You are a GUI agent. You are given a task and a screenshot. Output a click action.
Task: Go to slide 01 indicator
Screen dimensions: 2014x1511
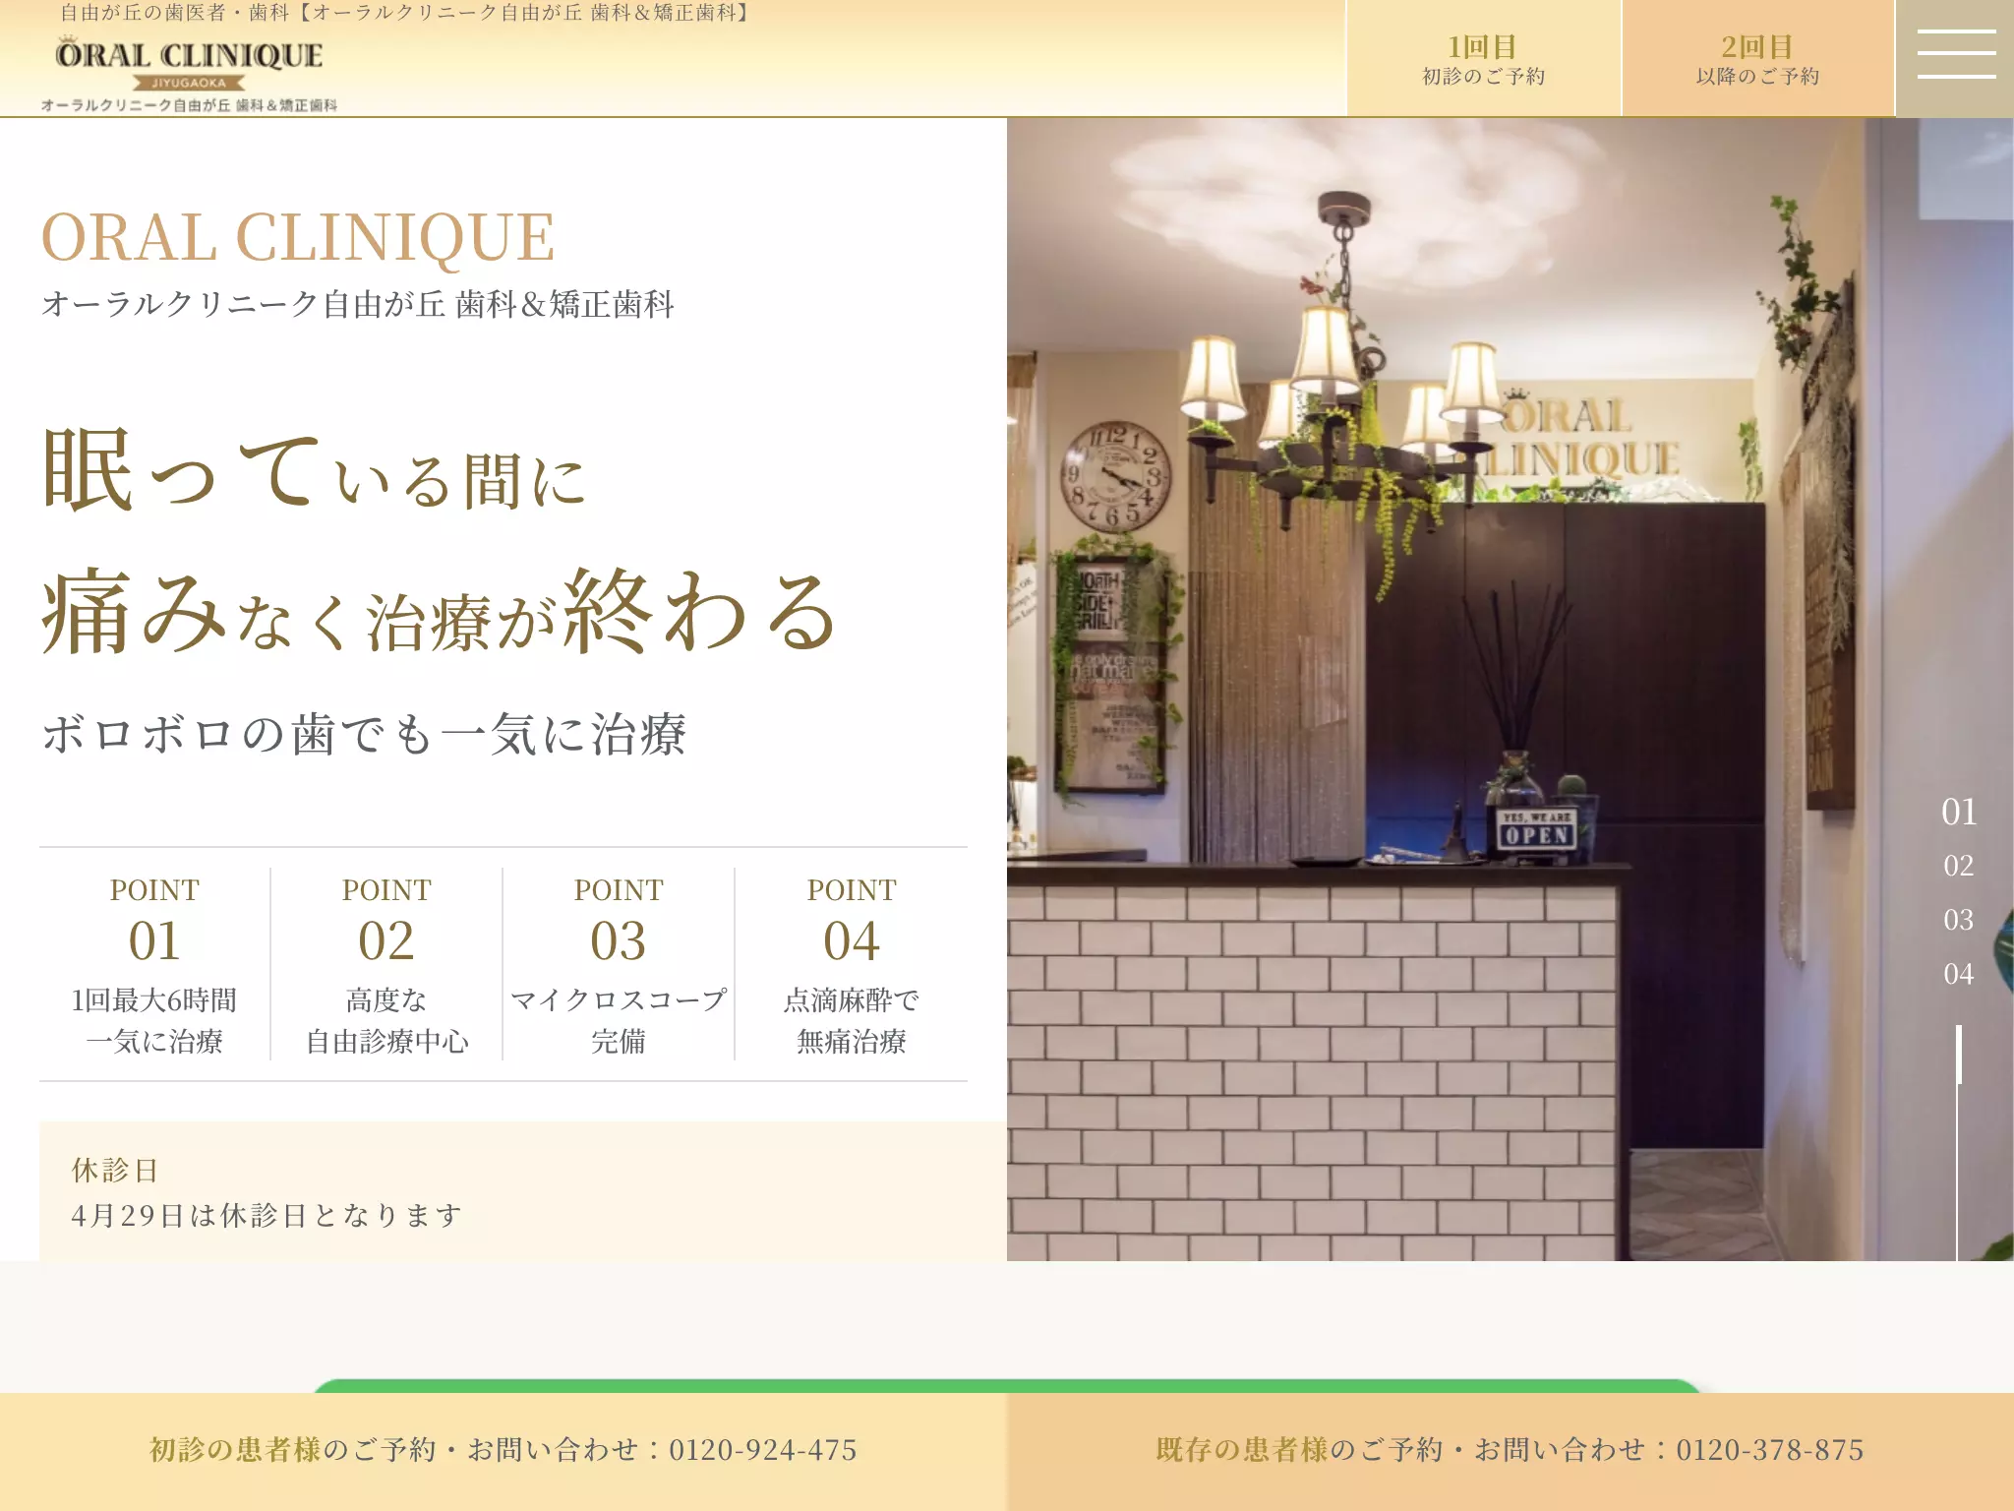(x=1958, y=812)
